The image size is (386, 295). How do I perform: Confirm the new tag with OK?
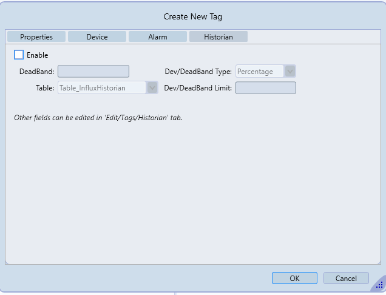tap(294, 278)
